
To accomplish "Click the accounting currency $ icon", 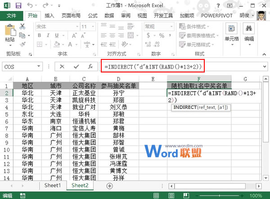I will coord(148,36).
